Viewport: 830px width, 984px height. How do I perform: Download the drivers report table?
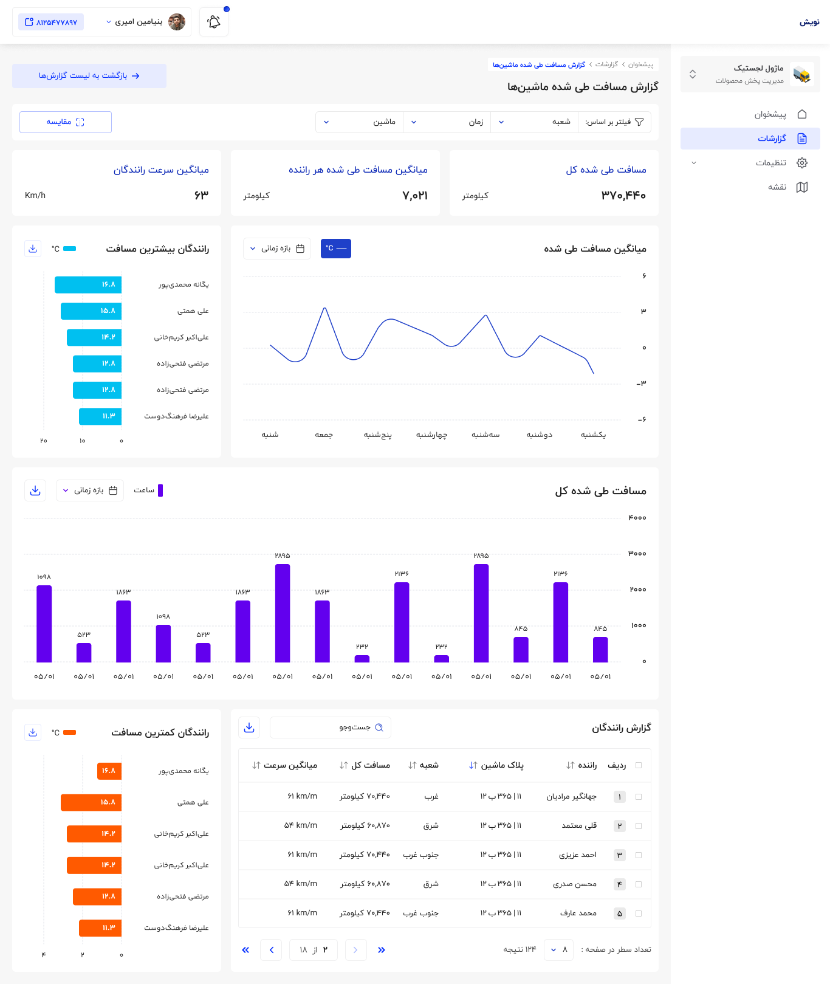click(x=249, y=728)
